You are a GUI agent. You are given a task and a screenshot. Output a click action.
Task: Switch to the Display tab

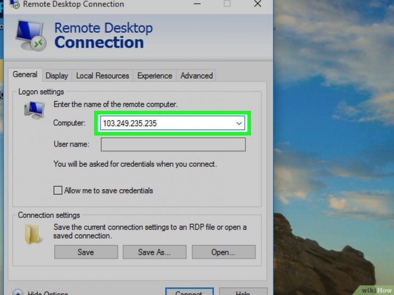[56, 75]
